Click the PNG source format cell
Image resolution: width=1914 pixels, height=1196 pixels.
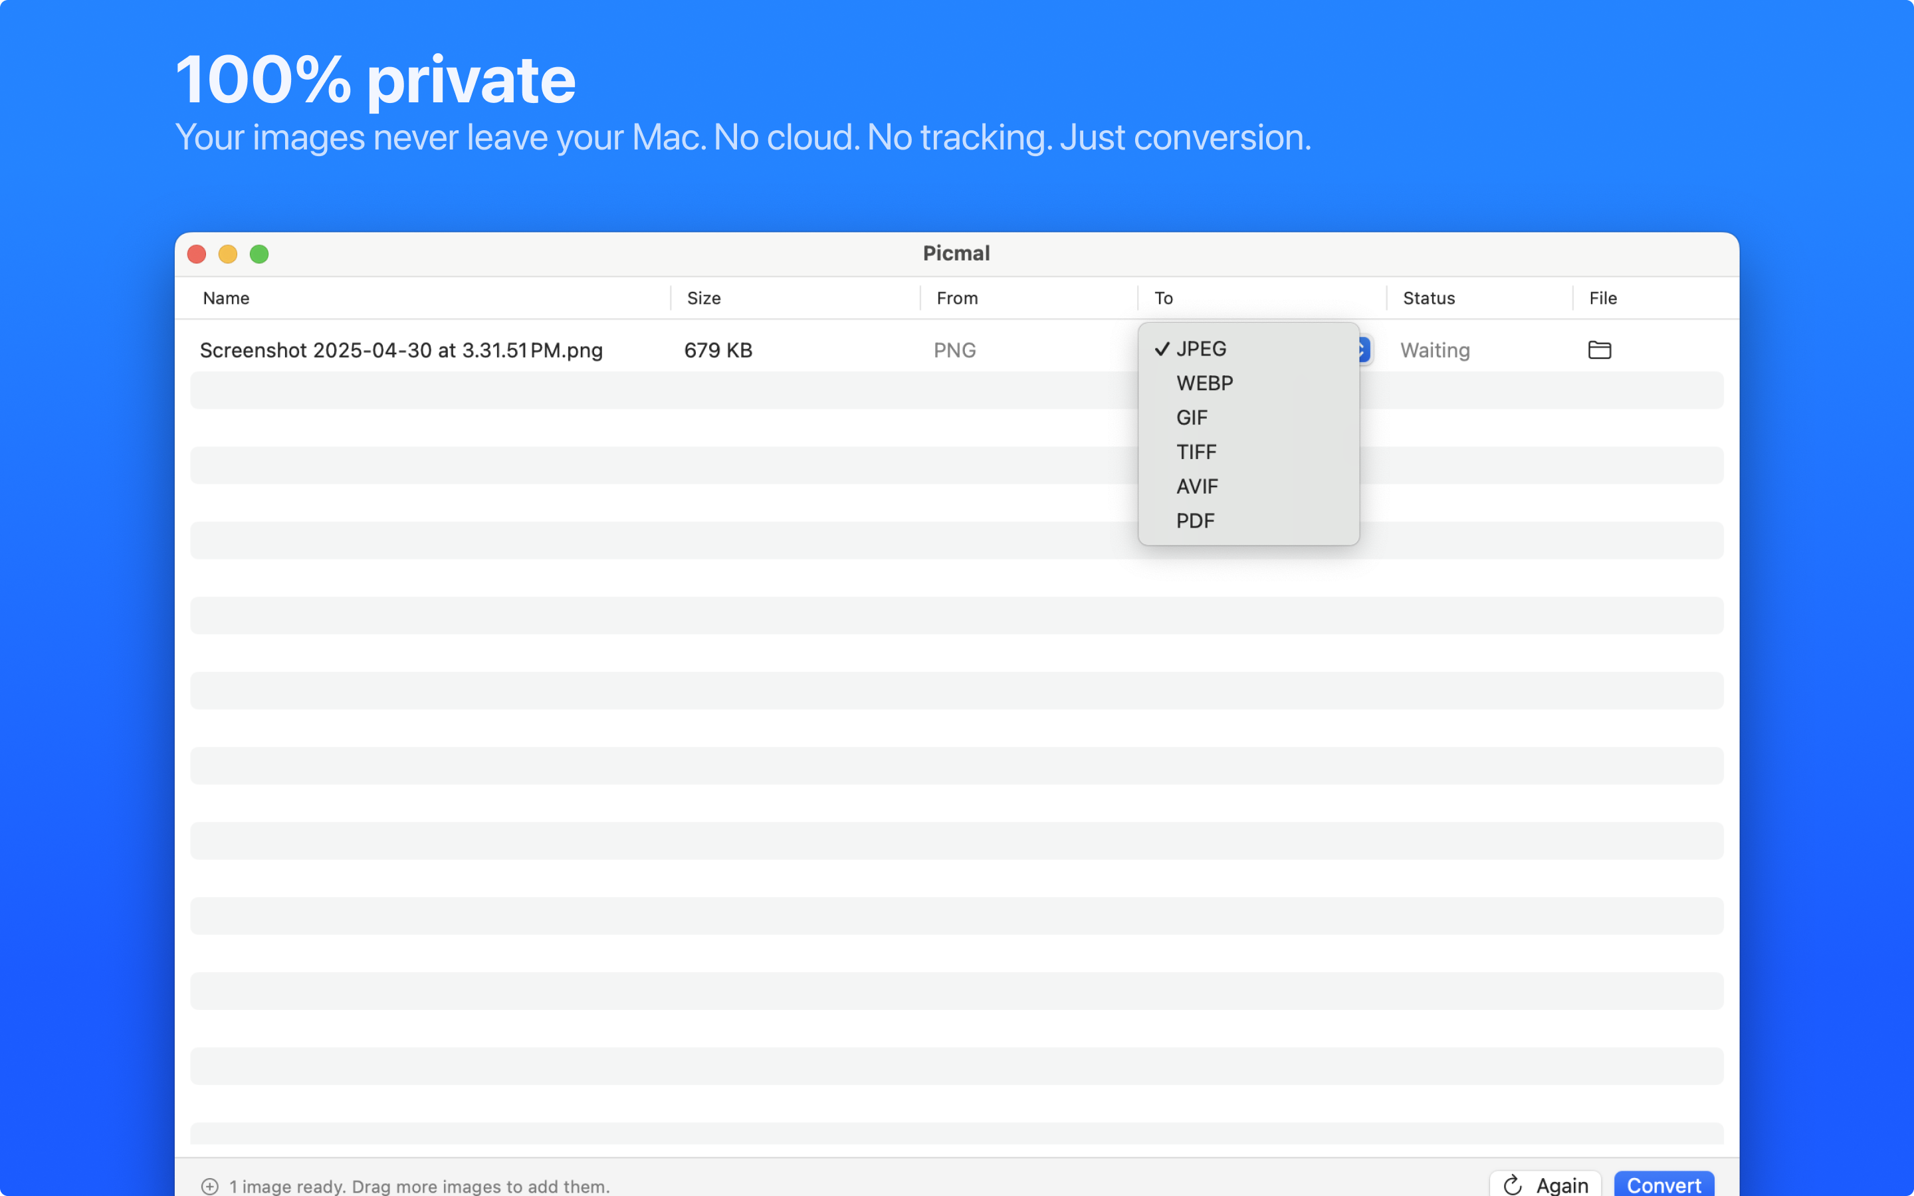[x=954, y=349]
